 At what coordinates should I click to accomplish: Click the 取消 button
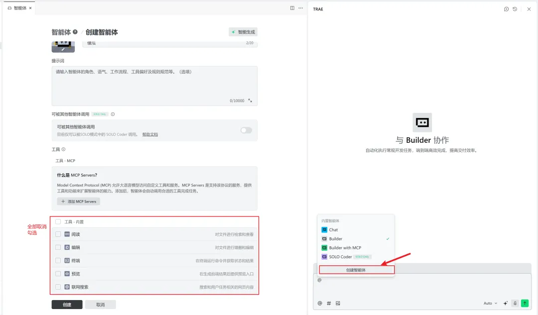point(101,305)
